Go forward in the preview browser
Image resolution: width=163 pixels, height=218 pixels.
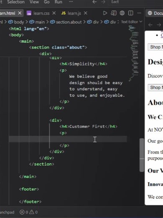point(159,25)
